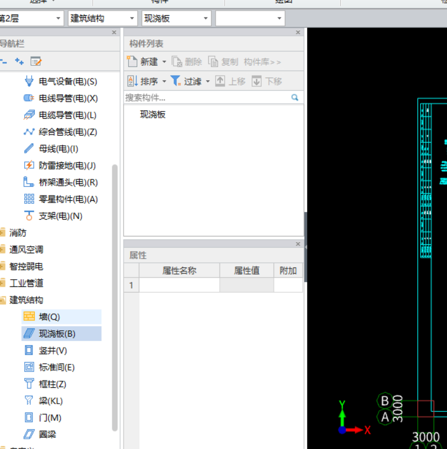
Task: Select 门(M) component type
Action: (43, 418)
